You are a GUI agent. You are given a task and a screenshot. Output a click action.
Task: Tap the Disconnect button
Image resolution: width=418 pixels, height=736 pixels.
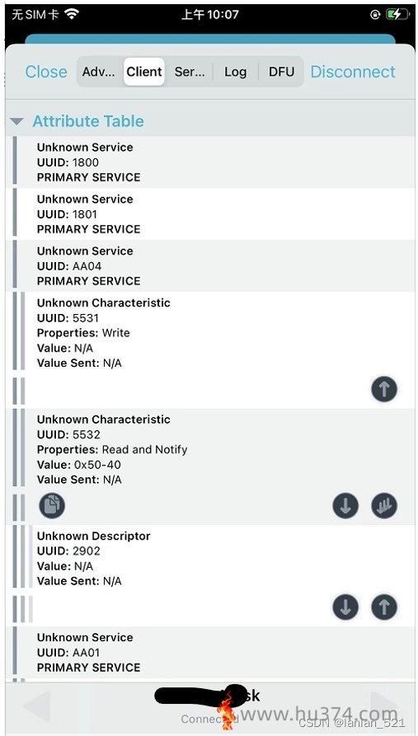pyautogui.click(x=353, y=72)
